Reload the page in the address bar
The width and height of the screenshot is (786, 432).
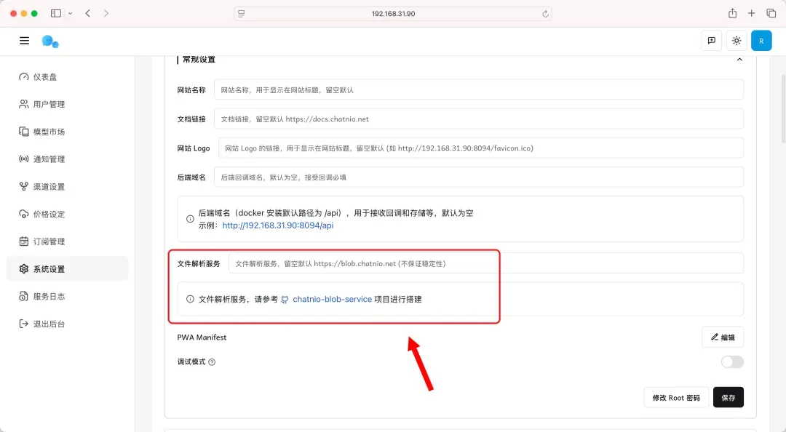point(545,14)
